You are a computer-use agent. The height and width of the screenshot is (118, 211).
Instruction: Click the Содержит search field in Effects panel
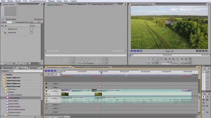coord(28,71)
